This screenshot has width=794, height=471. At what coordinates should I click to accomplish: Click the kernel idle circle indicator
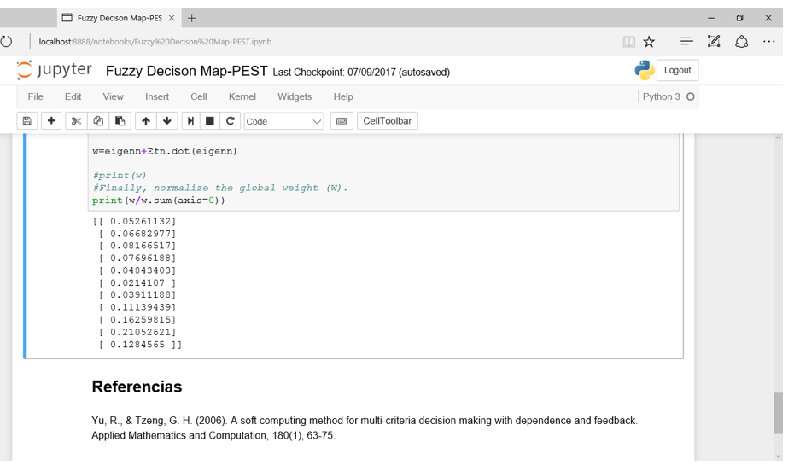tap(690, 96)
